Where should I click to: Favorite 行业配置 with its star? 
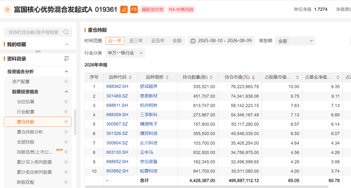66,112
